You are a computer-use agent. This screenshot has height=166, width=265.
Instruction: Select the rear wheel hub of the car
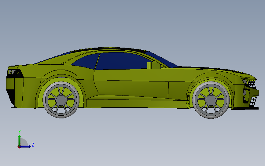coord(61,100)
